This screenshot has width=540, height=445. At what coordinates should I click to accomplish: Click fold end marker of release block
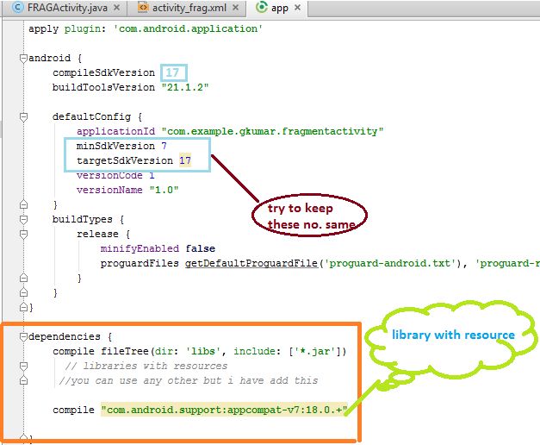(x=23, y=278)
